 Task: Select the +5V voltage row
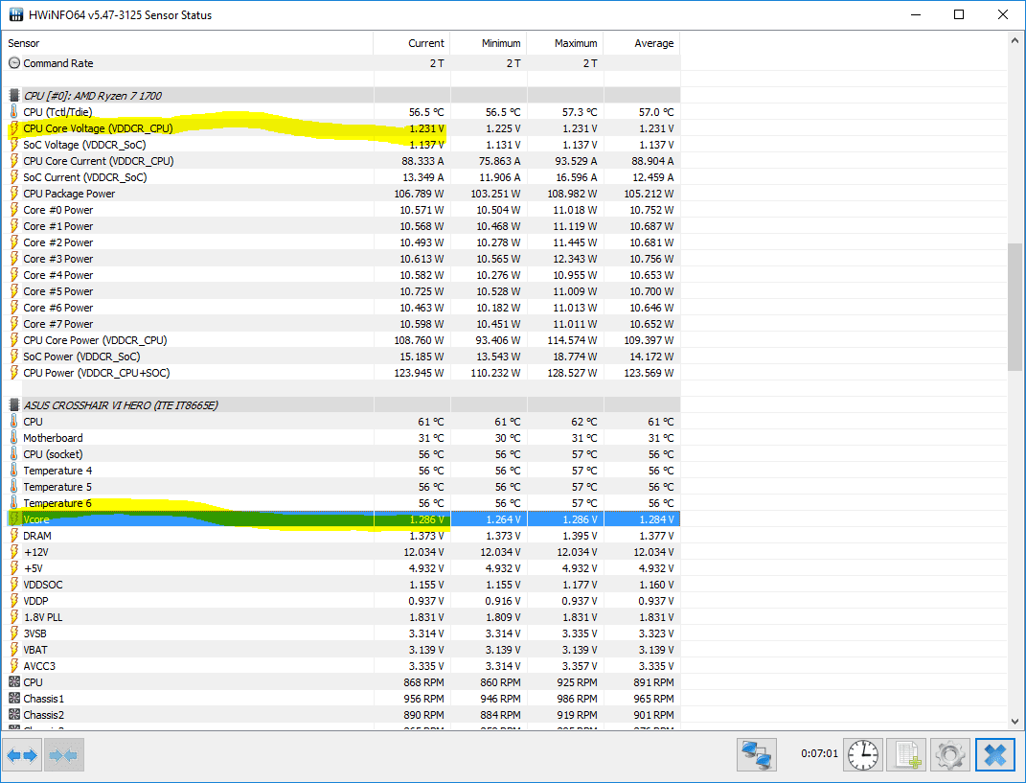343,568
